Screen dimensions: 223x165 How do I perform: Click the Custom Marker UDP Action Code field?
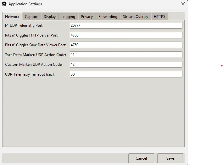click(x=126, y=65)
